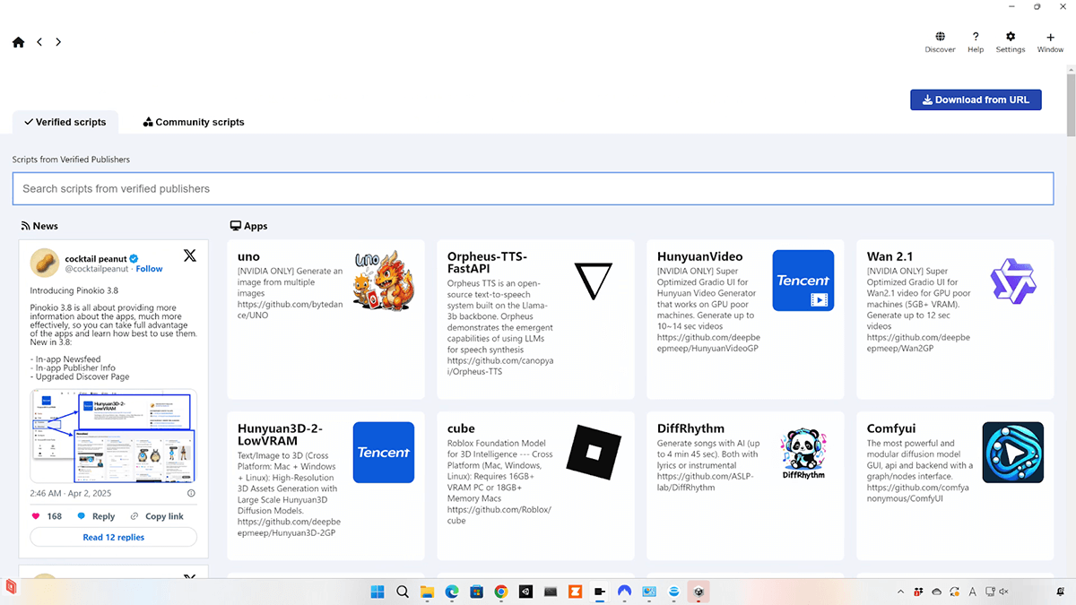Click the search scripts input field
The width and height of the screenshot is (1076, 605).
pos(532,189)
